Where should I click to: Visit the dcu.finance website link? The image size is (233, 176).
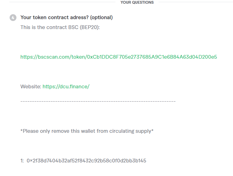[66, 86]
